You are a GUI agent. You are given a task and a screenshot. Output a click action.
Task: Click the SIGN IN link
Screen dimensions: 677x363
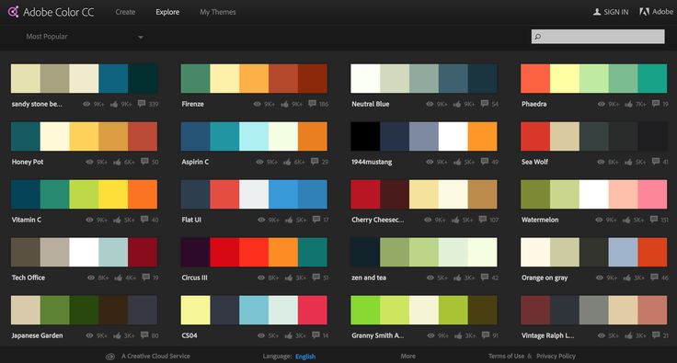(x=616, y=12)
